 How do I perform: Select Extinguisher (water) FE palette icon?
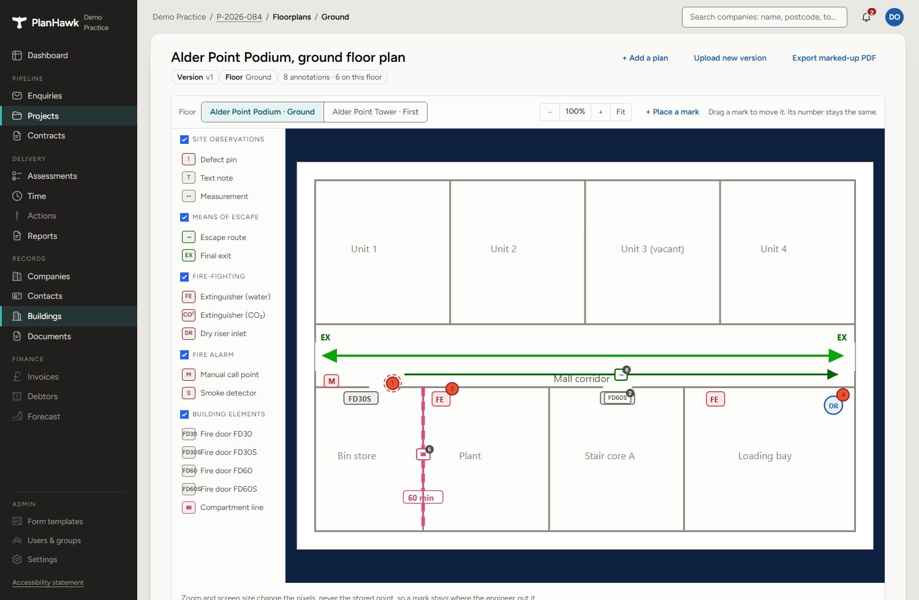189,296
